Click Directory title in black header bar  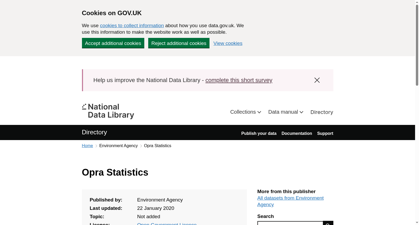click(94, 132)
